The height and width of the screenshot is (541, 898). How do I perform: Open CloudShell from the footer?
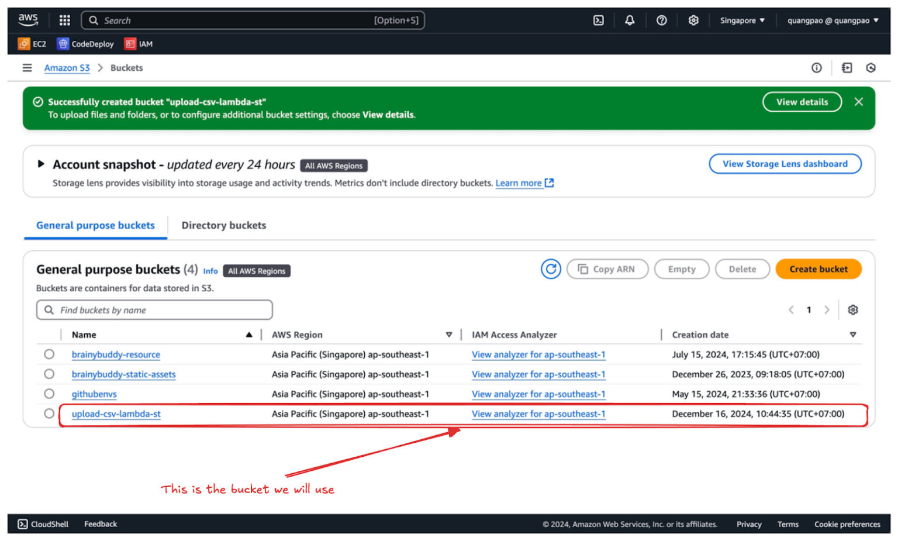pos(43,524)
